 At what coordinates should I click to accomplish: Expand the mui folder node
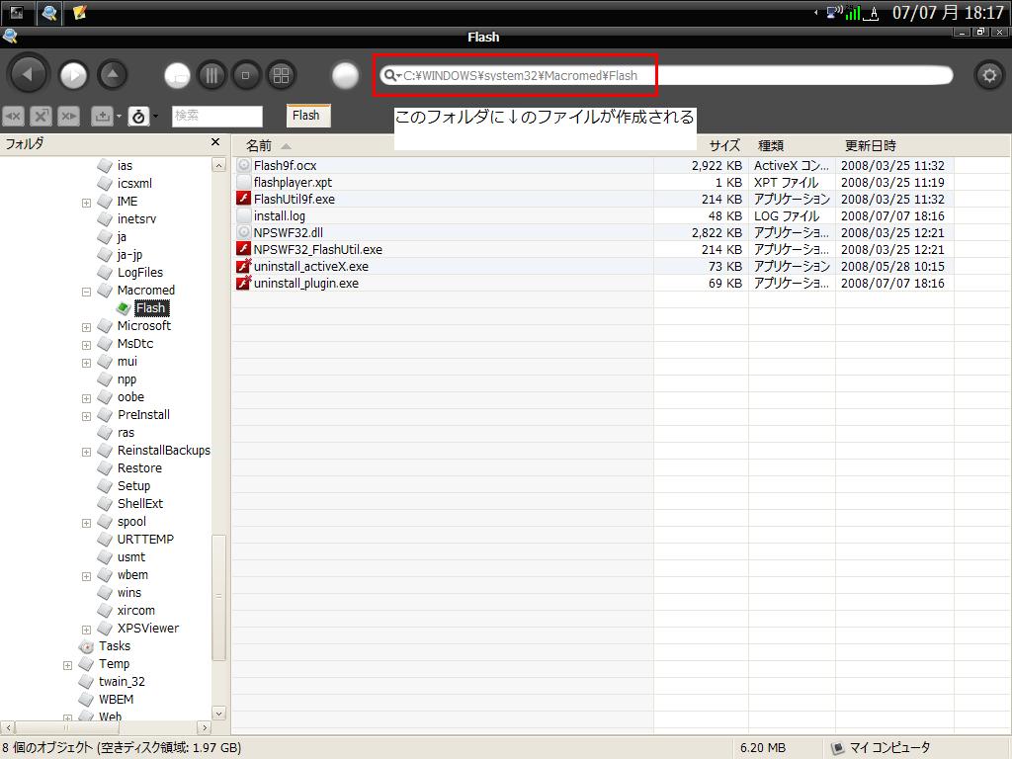point(86,363)
